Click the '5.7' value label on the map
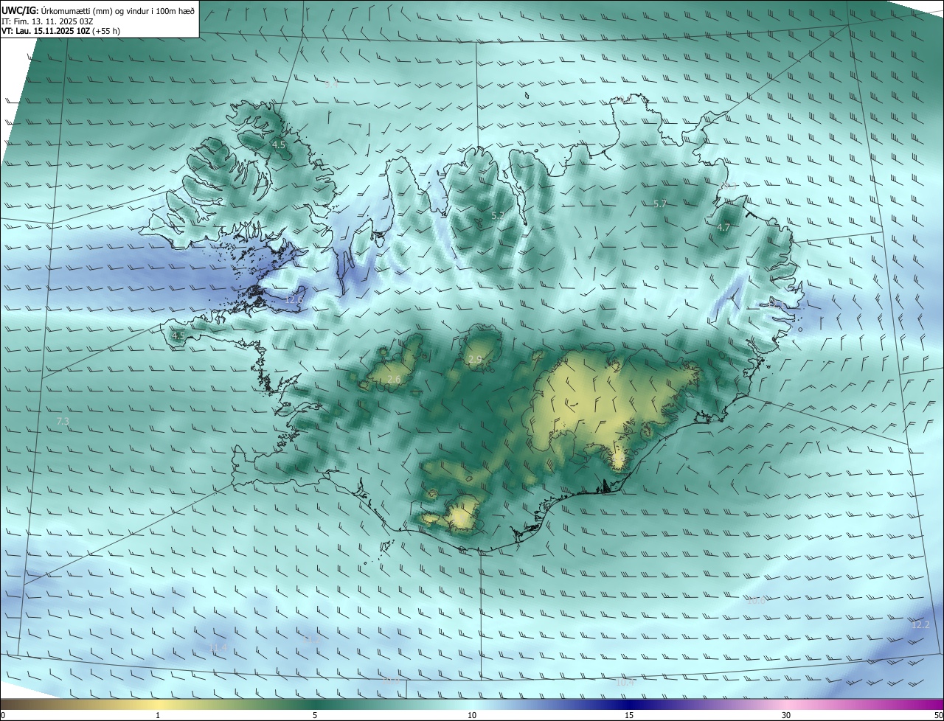Image resolution: width=944 pixels, height=721 pixels. coord(660,204)
